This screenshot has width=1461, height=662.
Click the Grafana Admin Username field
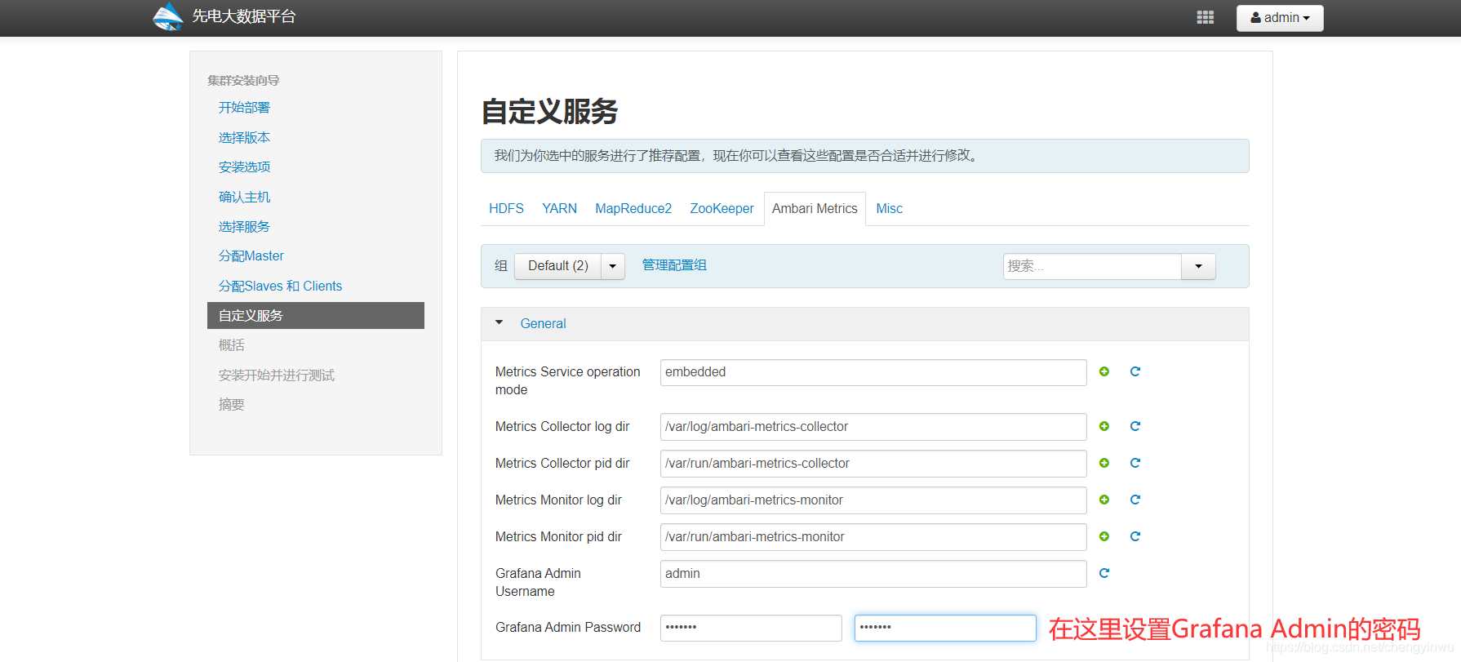click(873, 574)
